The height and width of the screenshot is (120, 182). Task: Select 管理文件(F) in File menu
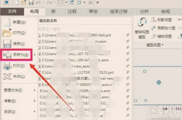pyautogui.click(x=13, y=90)
